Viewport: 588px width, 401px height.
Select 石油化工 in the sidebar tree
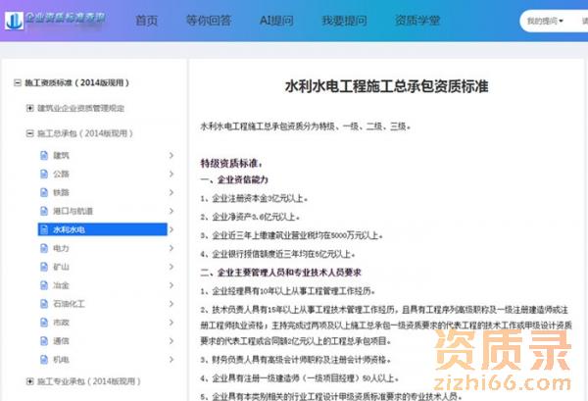pos(68,304)
